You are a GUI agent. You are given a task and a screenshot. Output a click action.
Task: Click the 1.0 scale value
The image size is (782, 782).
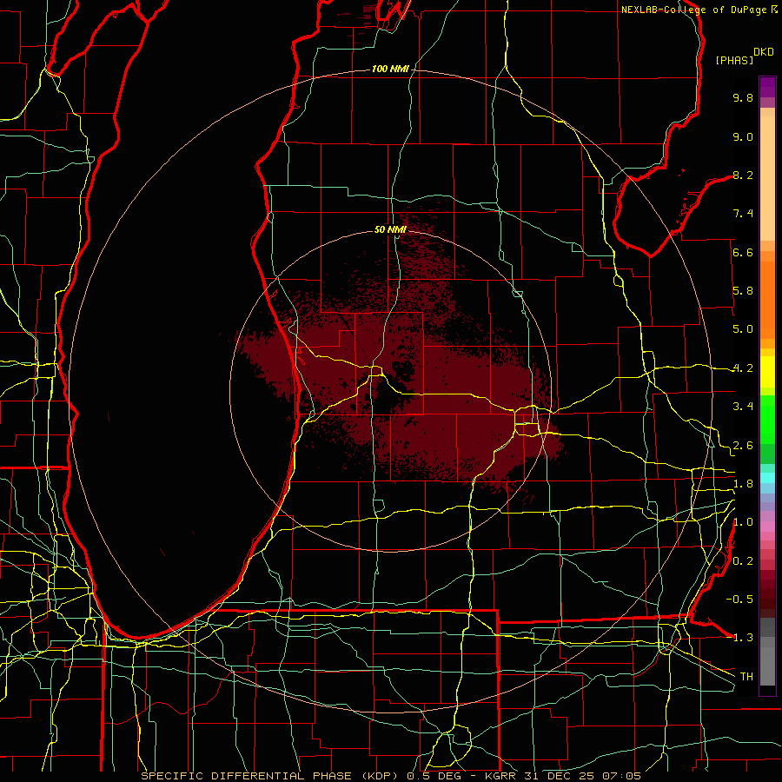click(x=743, y=522)
